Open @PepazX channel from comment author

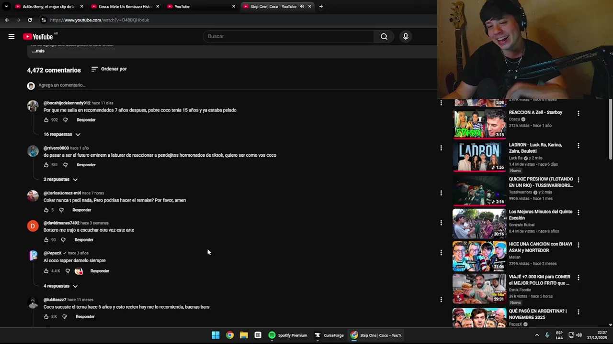53,253
